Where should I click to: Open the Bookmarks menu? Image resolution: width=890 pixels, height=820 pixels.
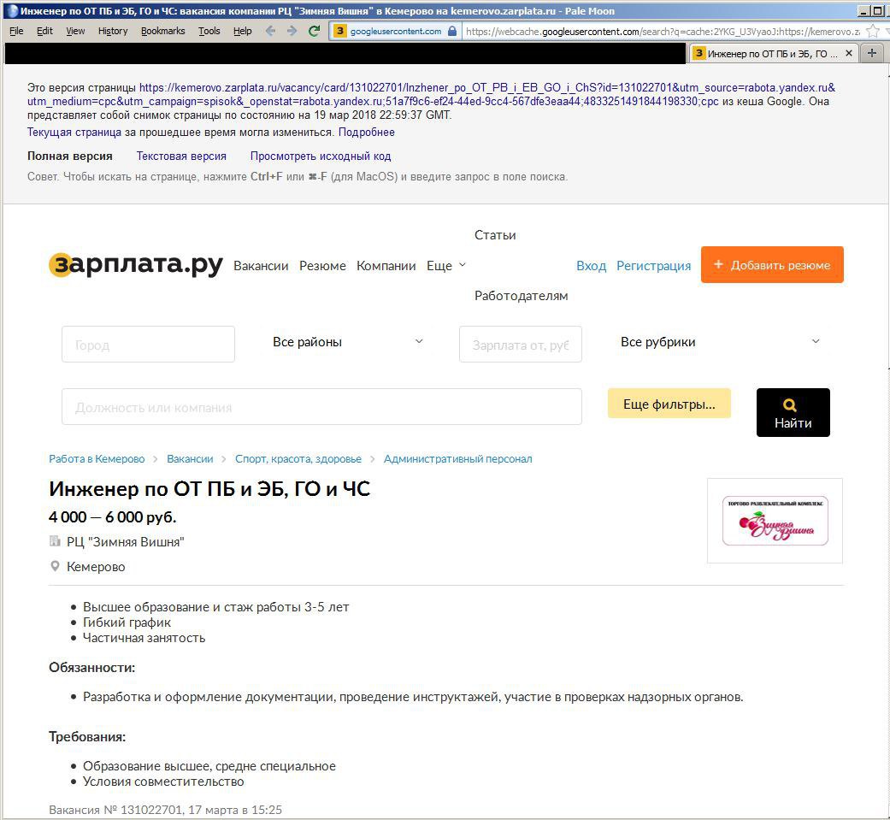163,31
